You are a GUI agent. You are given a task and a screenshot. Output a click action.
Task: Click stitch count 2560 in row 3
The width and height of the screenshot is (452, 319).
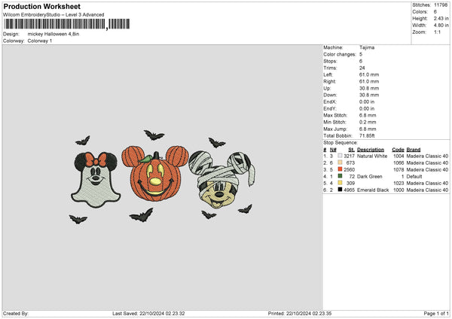point(349,169)
